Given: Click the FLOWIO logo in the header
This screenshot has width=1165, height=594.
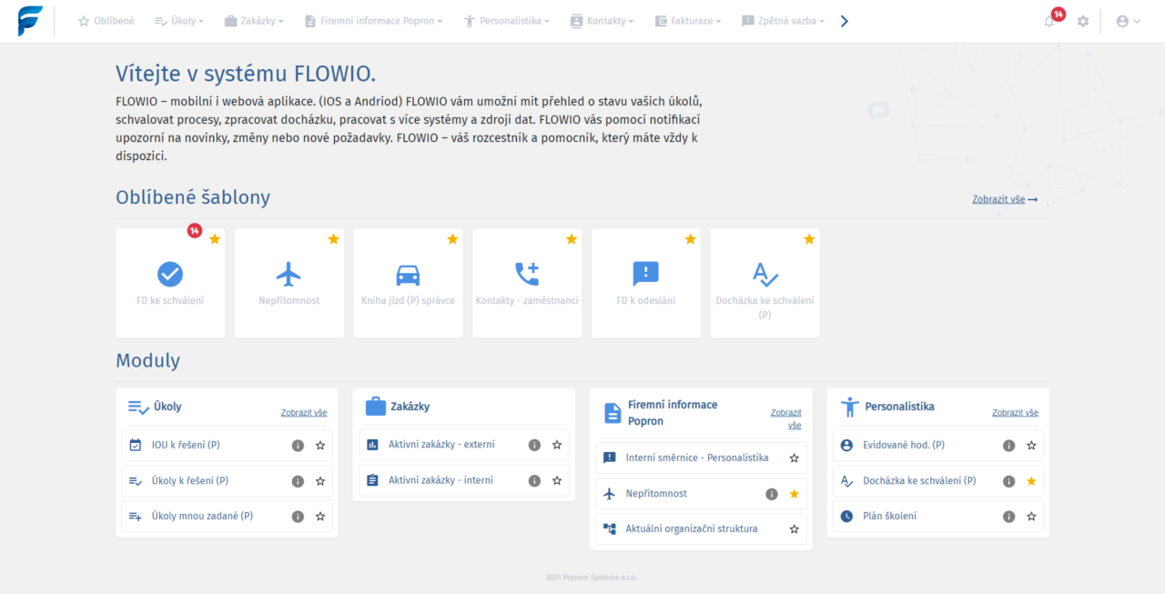Looking at the screenshot, I should [30, 20].
